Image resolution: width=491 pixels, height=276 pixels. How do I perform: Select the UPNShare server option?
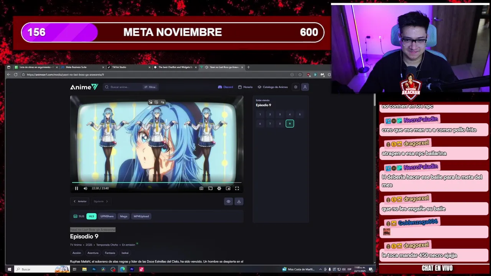coord(107,216)
